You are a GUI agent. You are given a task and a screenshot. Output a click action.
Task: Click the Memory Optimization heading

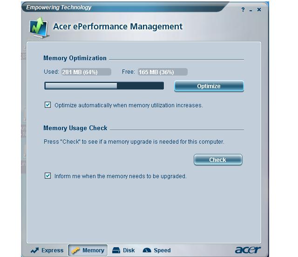click(75, 58)
